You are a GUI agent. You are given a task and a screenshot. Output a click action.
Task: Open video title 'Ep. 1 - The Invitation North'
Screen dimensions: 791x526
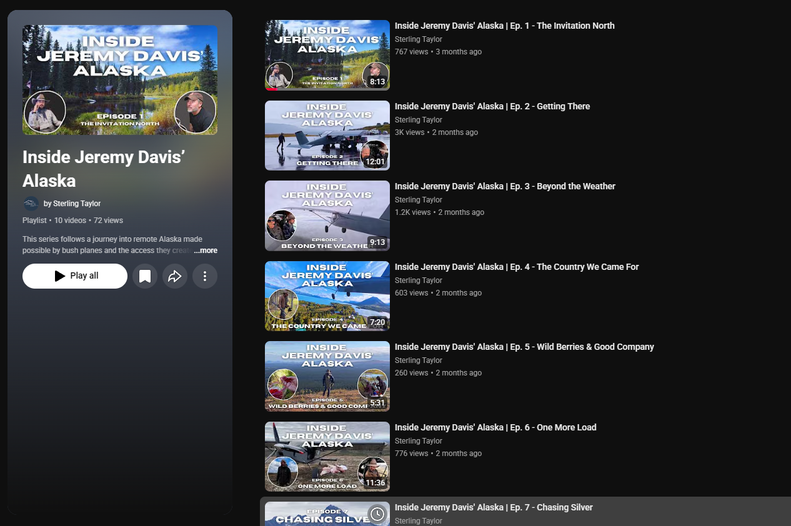[505, 26]
